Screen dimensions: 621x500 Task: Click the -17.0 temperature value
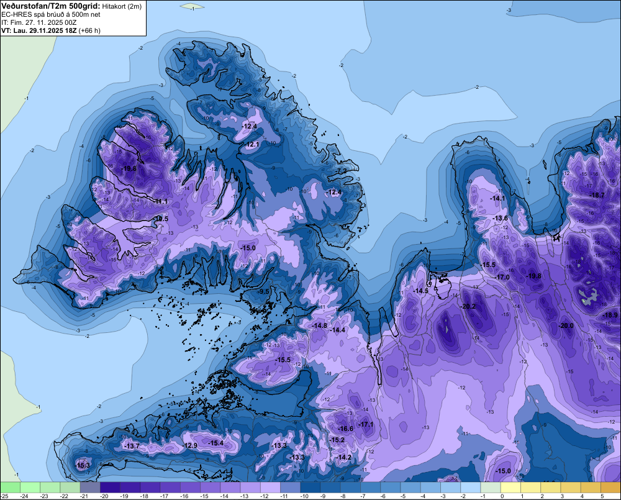(502, 277)
